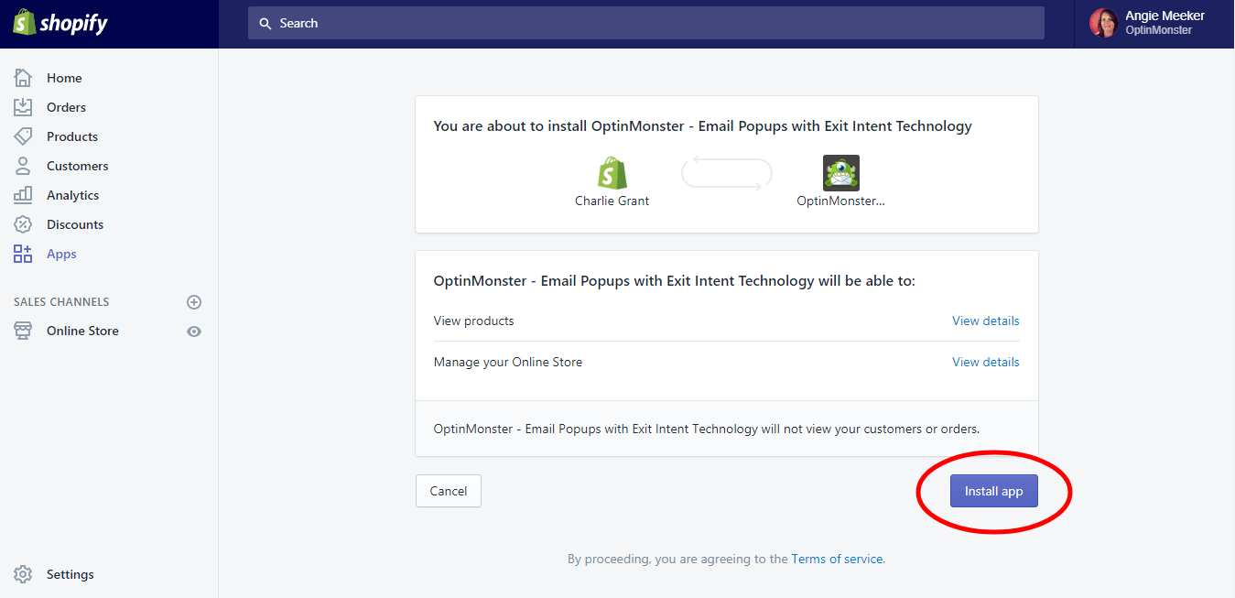The image size is (1235, 598).
Task: Click the Charlie Grant Shopify bag icon
Action: [x=612, y=172]
